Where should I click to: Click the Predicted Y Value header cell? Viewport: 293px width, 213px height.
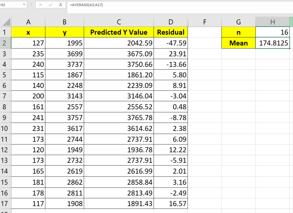click(x=119, y=32)
